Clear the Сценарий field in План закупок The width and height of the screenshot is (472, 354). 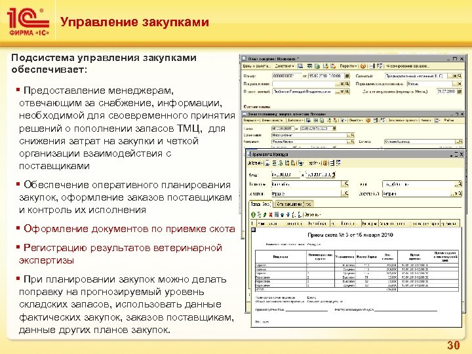455,76
